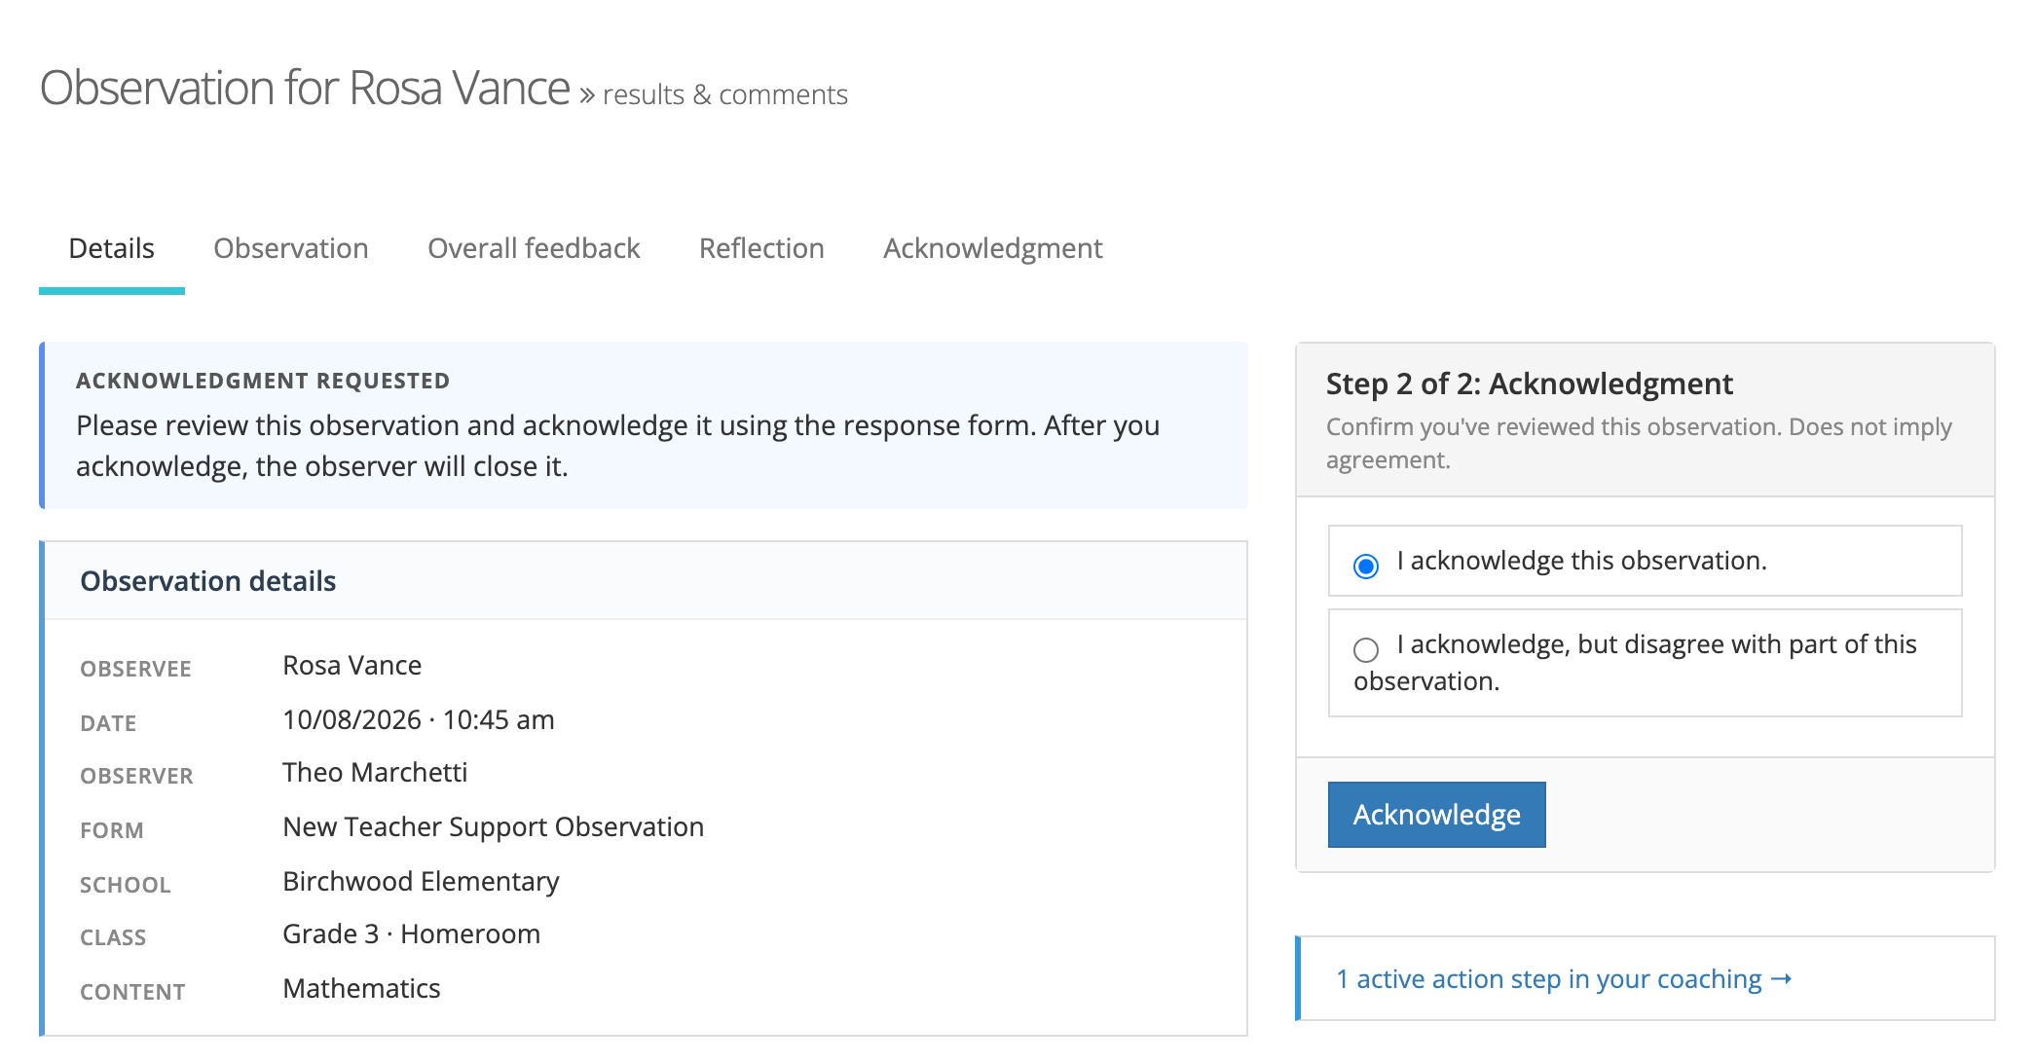Click the Step 2 of 2 Acknowledgment heading
Image resolution: width=2035 pixels, height=1061 pixels.
pos(1529,384)
